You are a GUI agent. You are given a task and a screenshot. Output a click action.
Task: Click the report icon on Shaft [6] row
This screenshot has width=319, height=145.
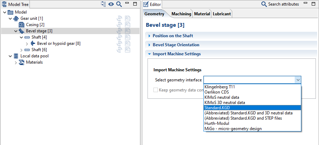click(127, 50)
